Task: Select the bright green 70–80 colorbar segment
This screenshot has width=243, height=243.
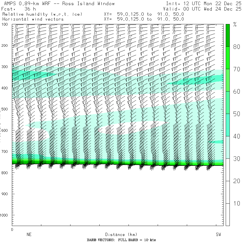Action: (228, 58)
